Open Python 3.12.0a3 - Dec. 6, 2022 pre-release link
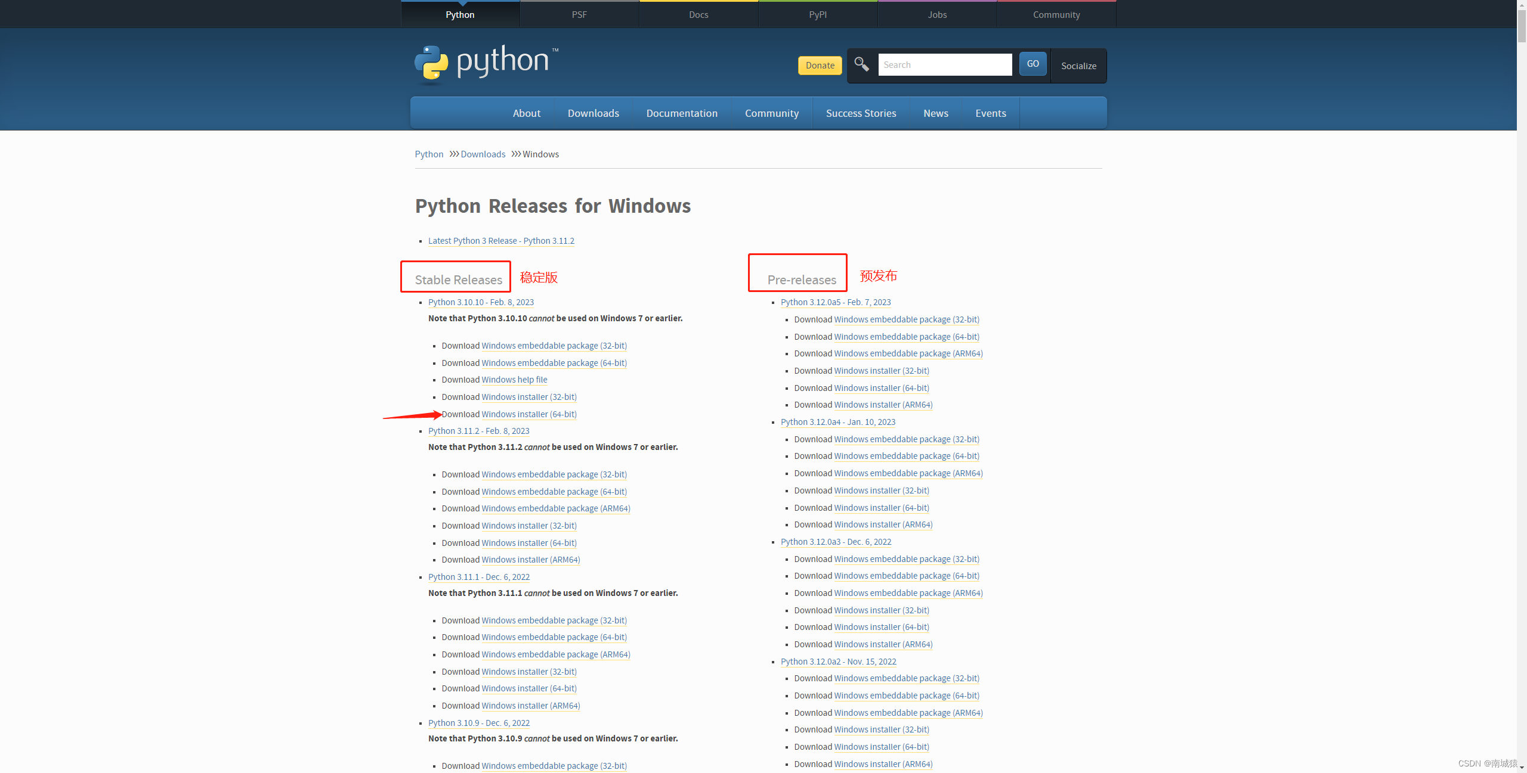Viewport: 1527px width, 773px height. coord(836,542)
